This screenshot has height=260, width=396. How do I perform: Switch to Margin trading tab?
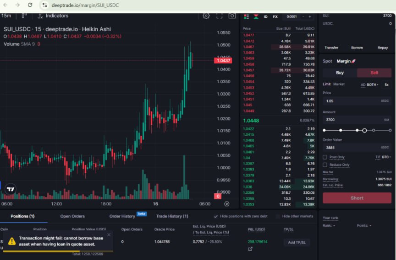[x=346, y=61]
